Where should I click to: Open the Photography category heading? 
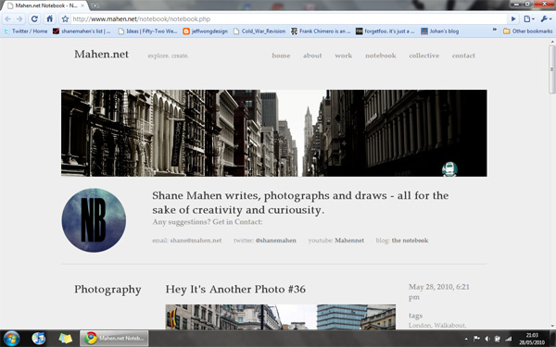click(107, 290)
